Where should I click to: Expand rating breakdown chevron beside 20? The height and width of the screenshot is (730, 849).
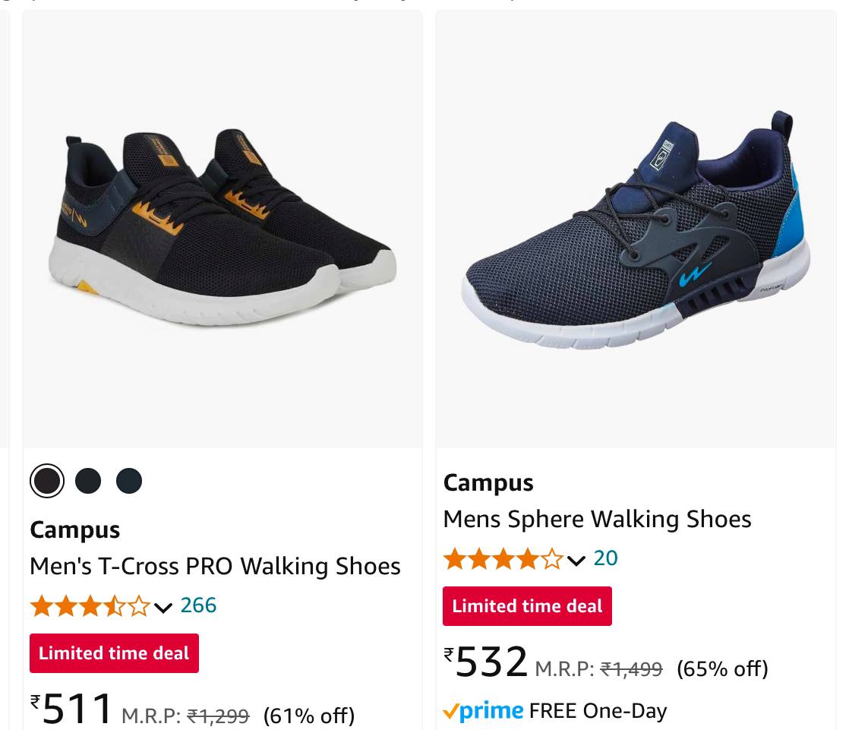pos(576,561)
